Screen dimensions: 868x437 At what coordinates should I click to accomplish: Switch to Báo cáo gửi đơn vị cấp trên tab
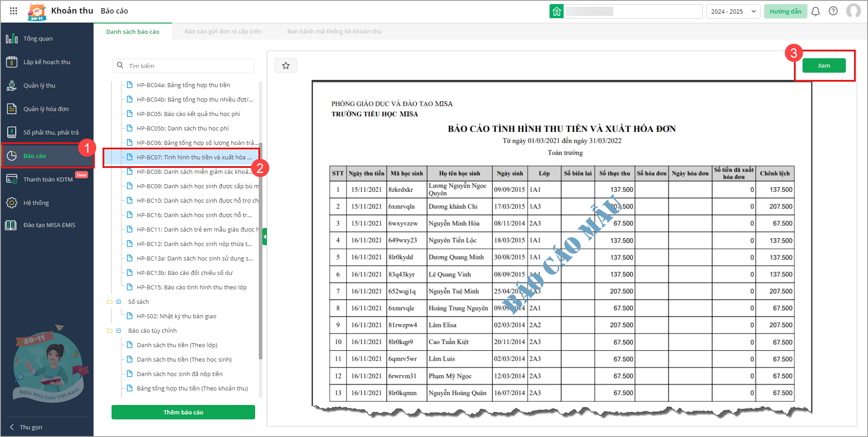(x=223, y=32)
